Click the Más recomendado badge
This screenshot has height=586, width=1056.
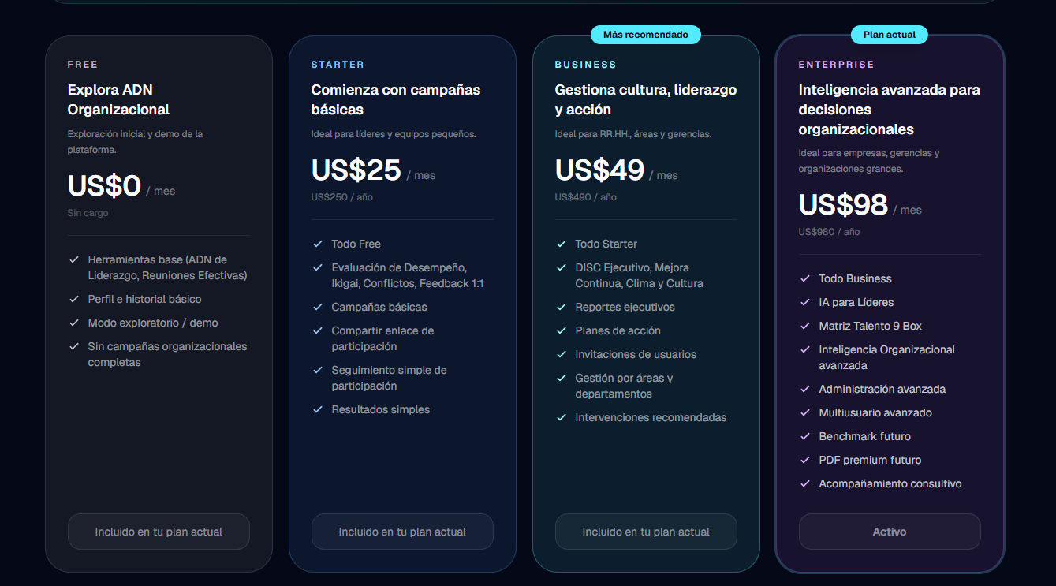646,35
